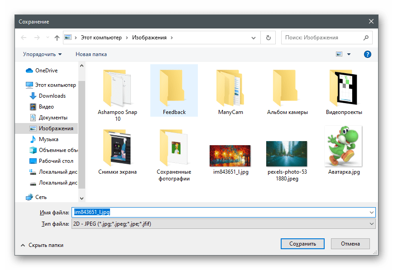Expand the view options dropdown arrow
Screen dimensions: 393x270
tap(349, 54)
